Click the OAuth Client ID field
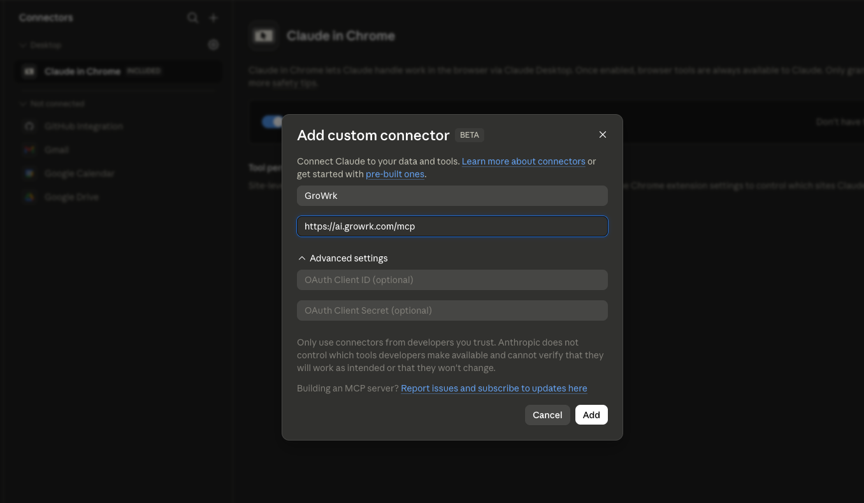Image resolution: width=864 pixels, height=503 pixels. [x=452, y=280]
